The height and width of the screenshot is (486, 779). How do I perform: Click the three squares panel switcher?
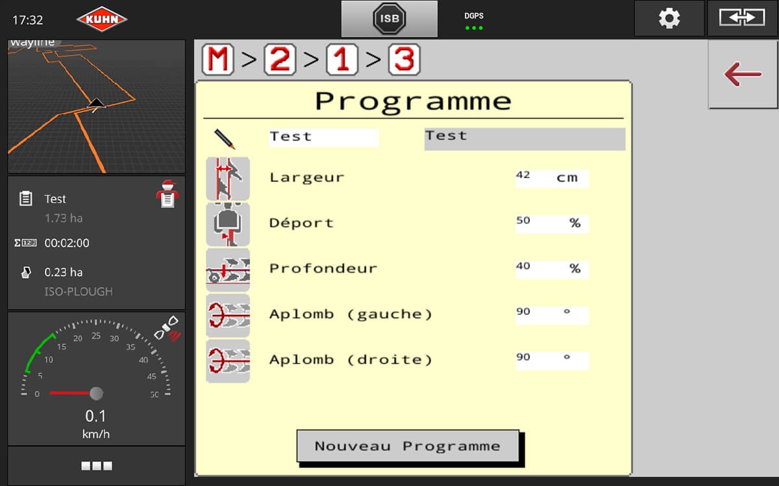(x=96, y=466)
